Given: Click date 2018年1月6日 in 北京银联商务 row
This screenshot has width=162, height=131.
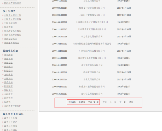Looking at the screenshot, I should coord(124,65).
